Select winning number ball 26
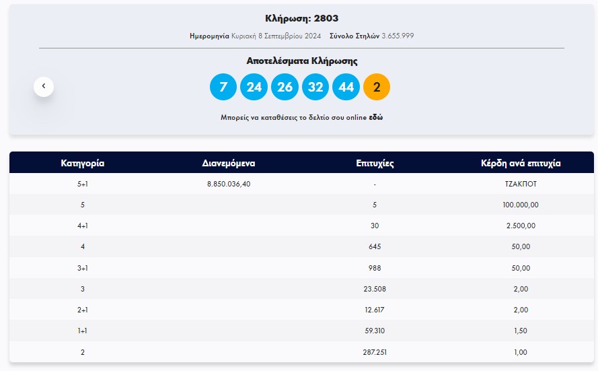Viewport: 598px width, 371px height. [285, 87]
